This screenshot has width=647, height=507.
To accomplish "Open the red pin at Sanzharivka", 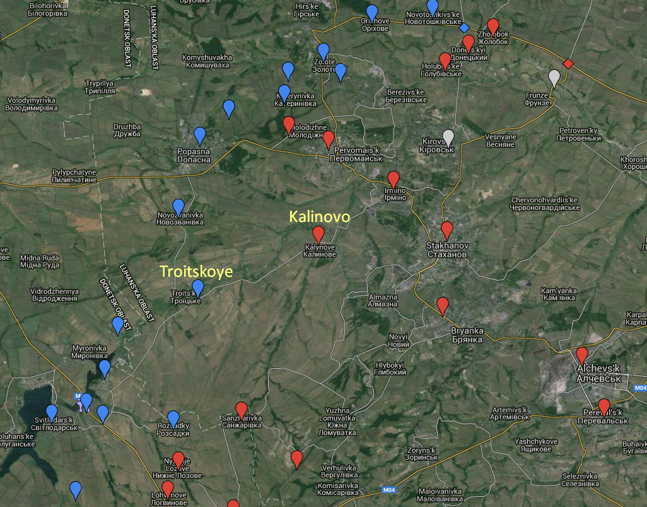I will (242, 410).
